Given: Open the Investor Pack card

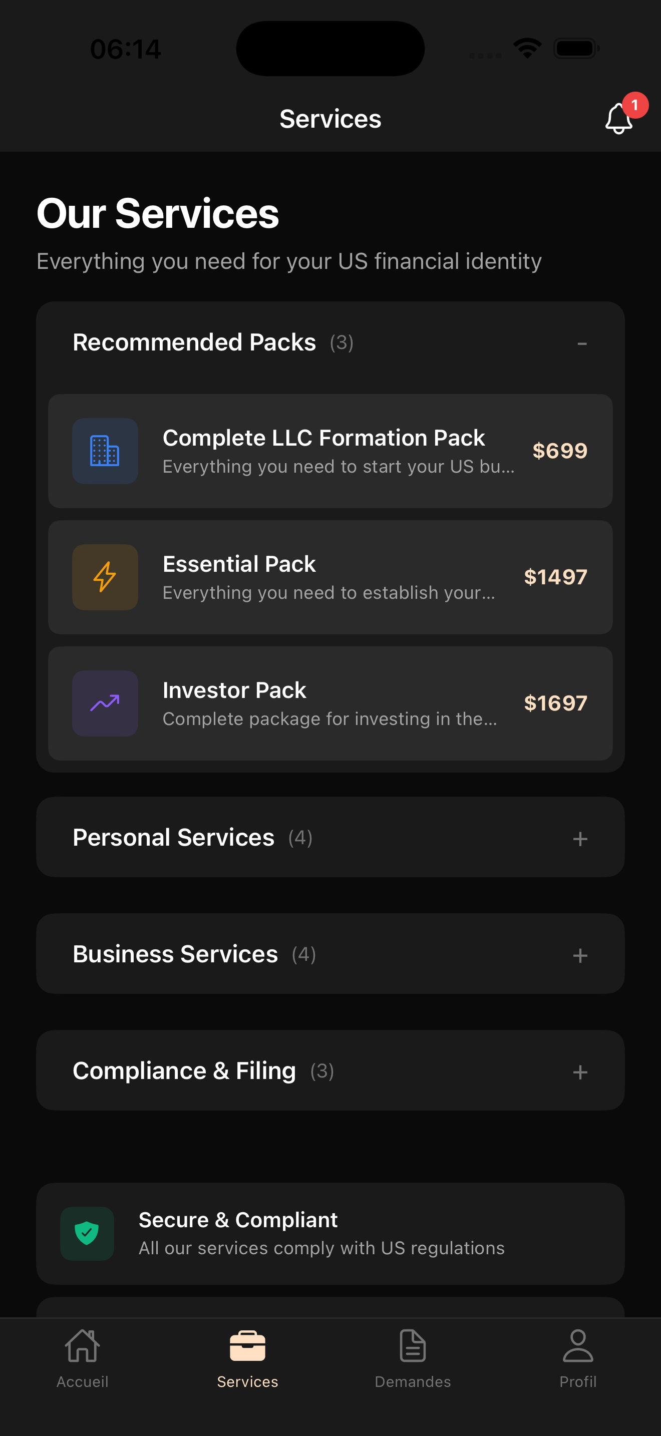Looking at the screenshot, I should point(330,703).
